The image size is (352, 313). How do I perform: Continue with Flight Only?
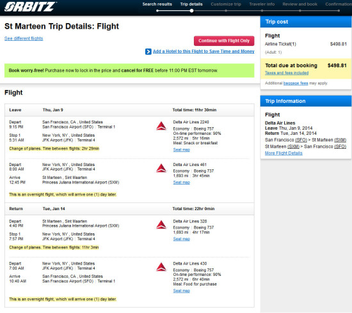coord(224,41)
